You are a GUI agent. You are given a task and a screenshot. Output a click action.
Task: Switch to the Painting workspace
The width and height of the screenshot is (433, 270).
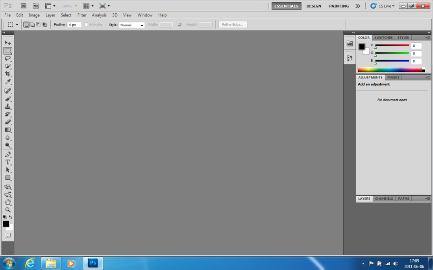pyautogui.click(x=339, y=6)
